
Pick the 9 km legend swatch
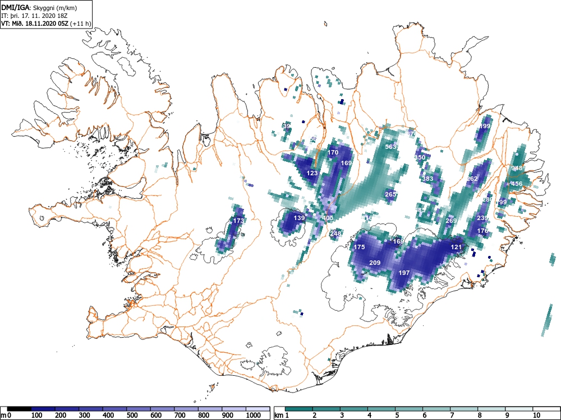[x=519, y=409]
